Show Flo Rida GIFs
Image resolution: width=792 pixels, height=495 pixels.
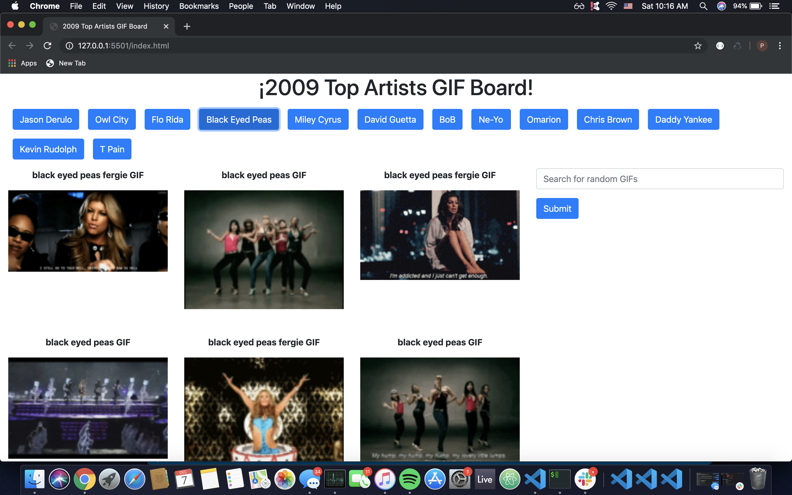167,120
